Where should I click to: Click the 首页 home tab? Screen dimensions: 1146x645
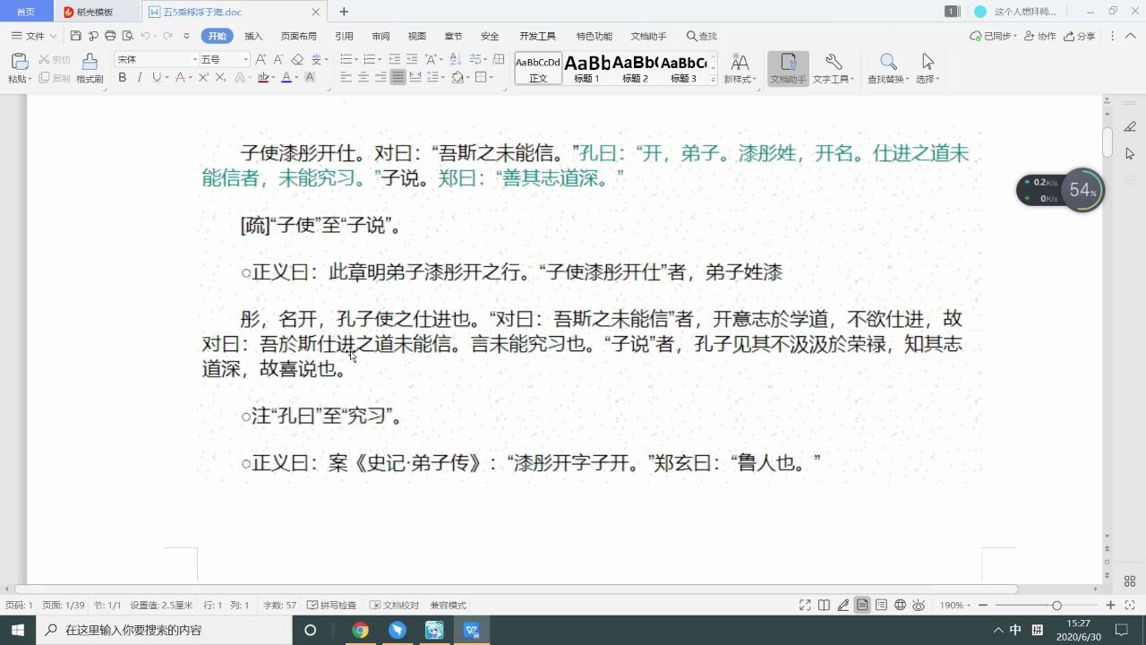coord(26,12)
